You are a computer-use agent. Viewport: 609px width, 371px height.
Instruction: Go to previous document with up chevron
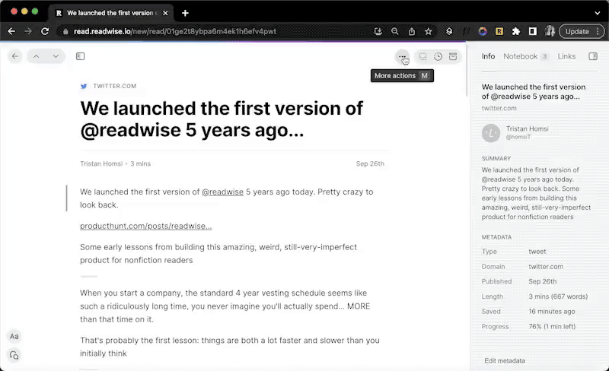(36, 56)
